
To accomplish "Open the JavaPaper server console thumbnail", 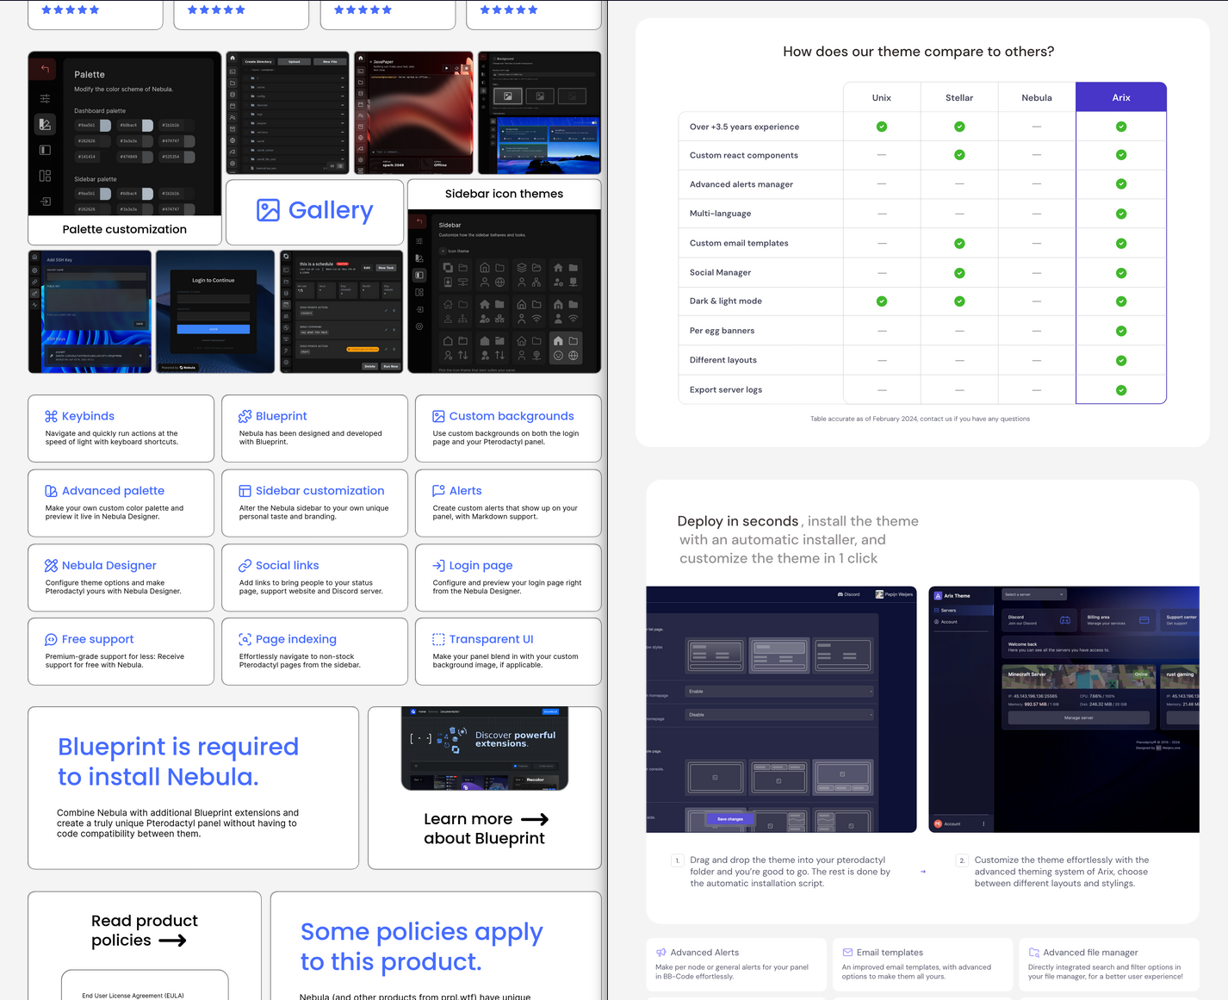I will click(x=413, y=113).
